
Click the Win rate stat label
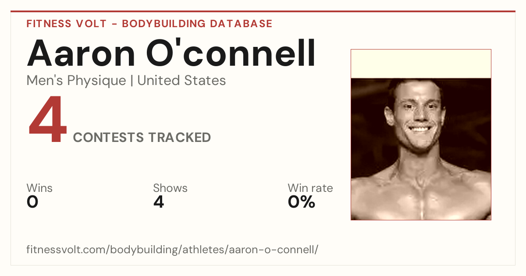(x=310, y=188)
